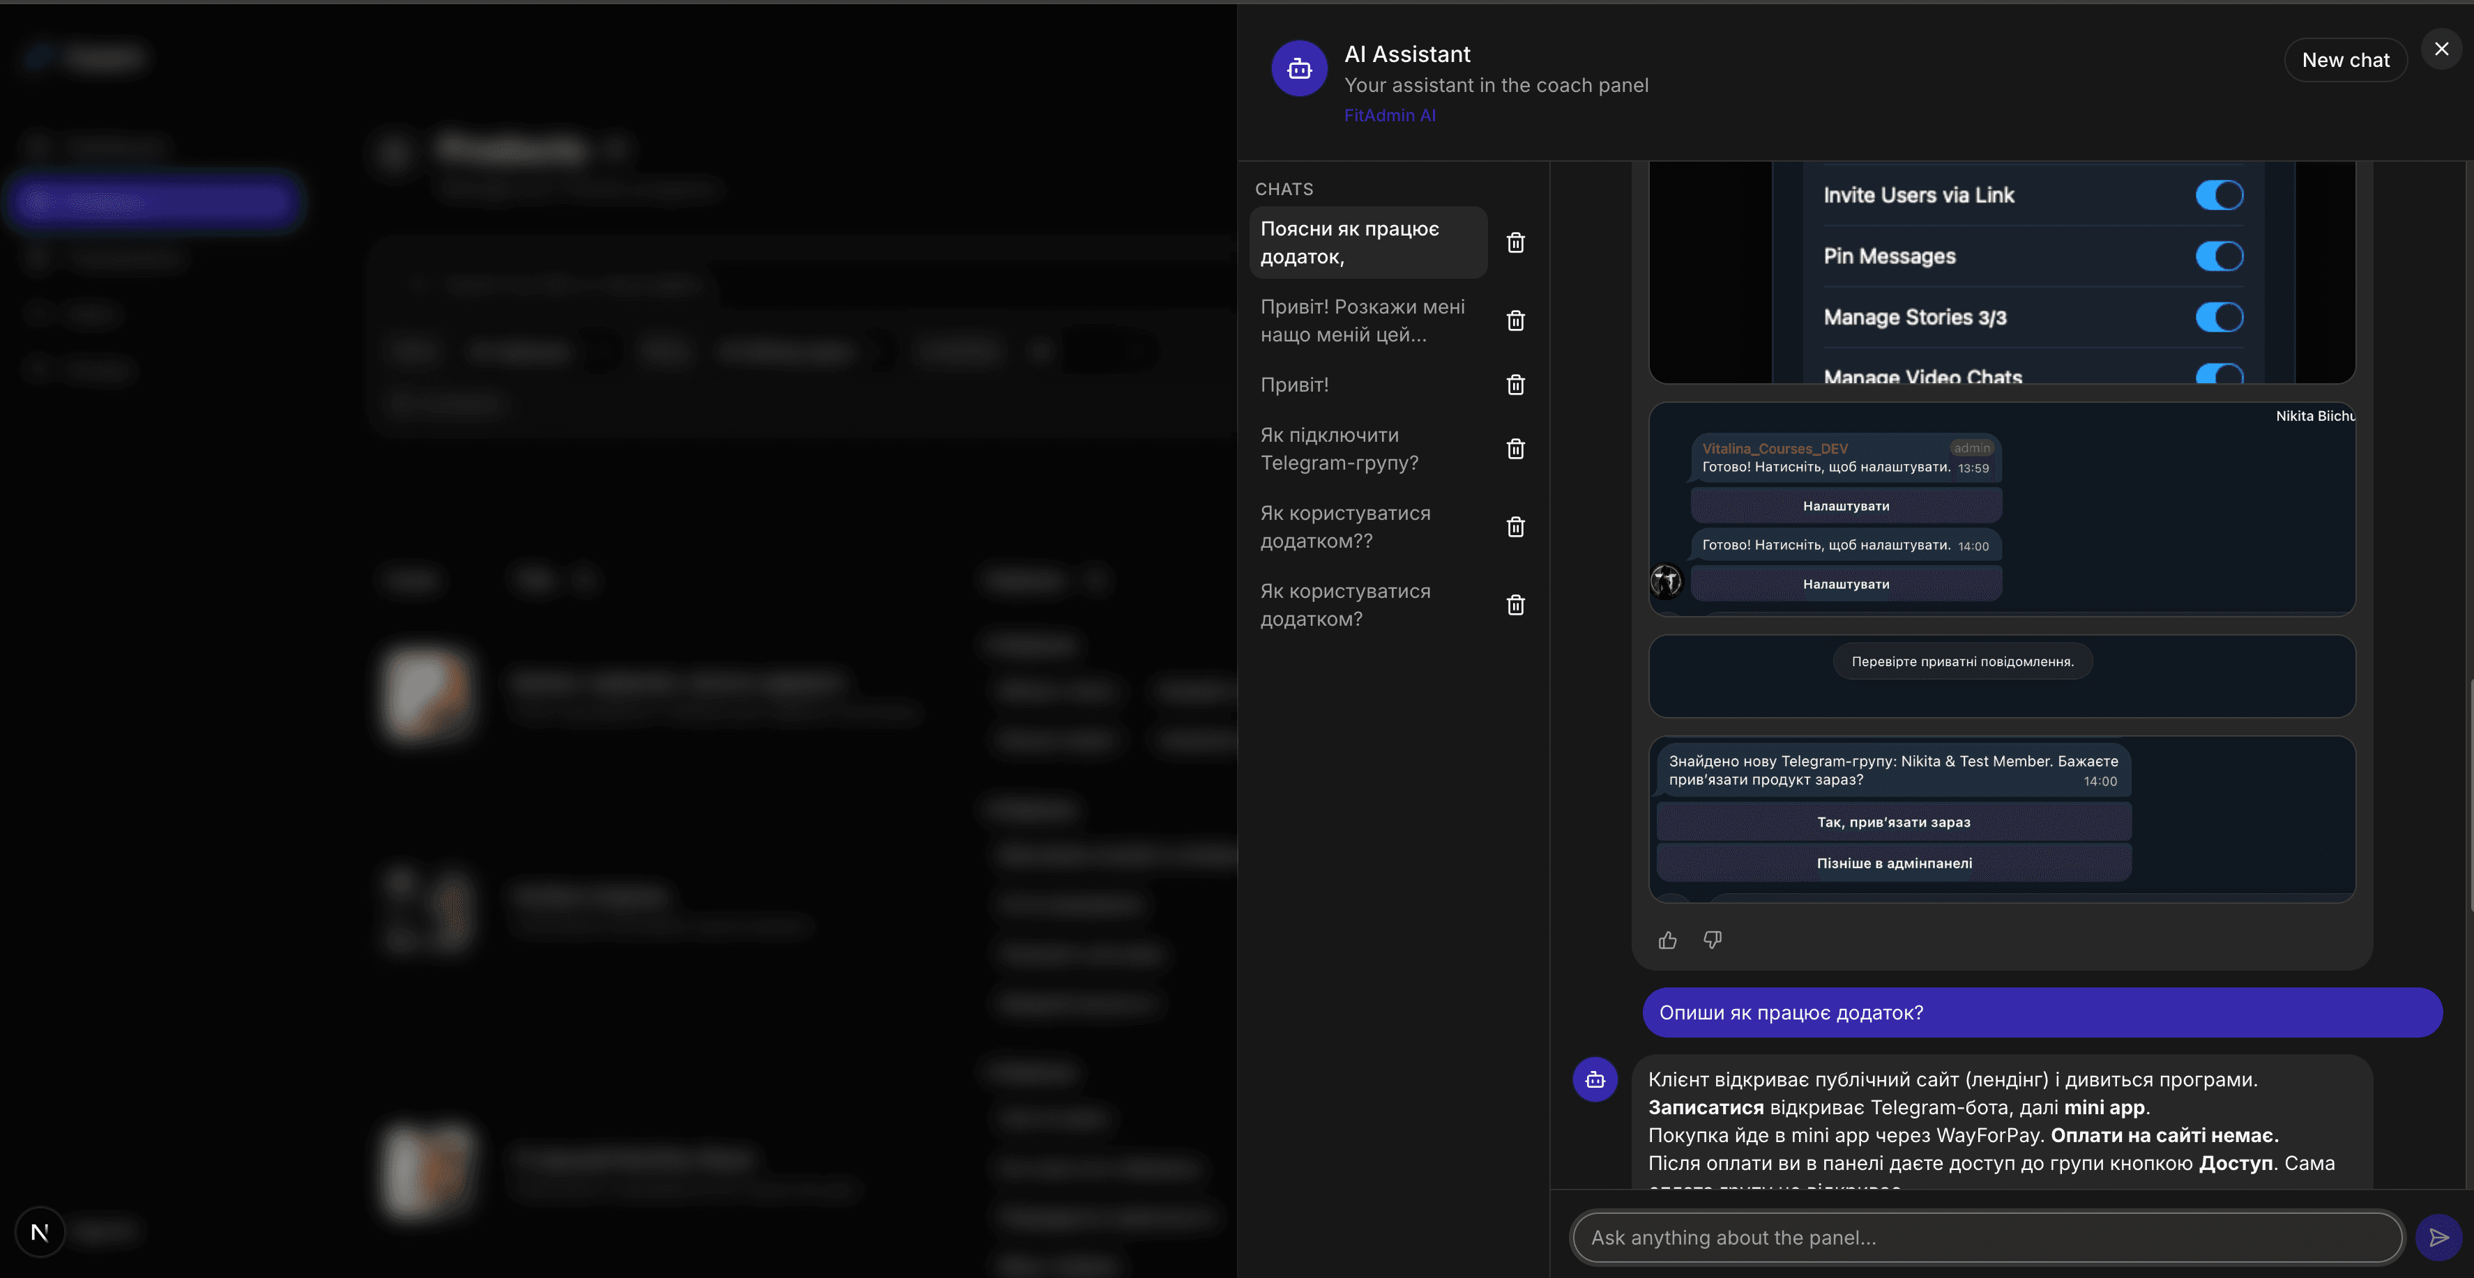Delete 'Як користуватися додатком??' chat
Screen dimensions: 2474x1278
click(1515, 527)
